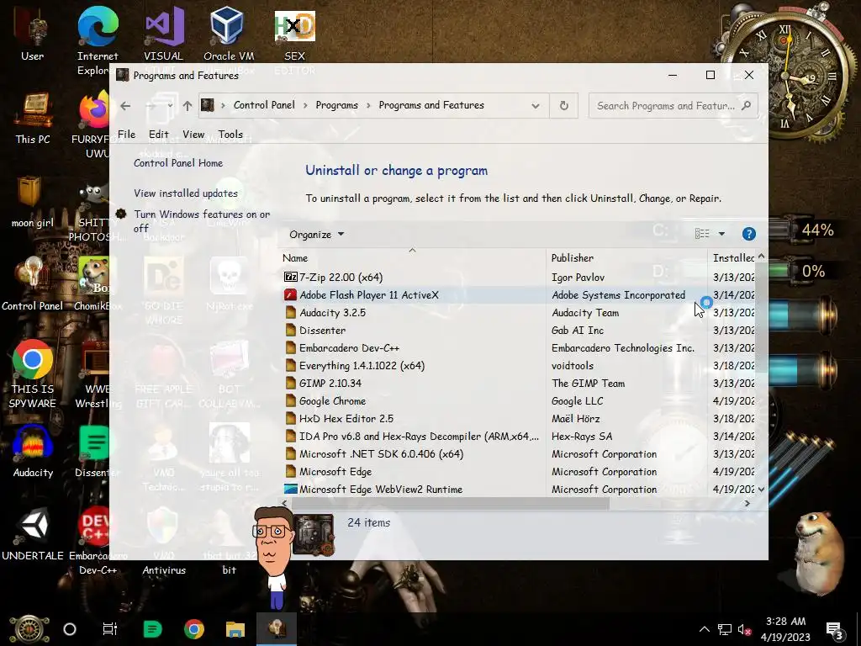
Task: Open the view options dropdown arrow
Action: [721, 234]
